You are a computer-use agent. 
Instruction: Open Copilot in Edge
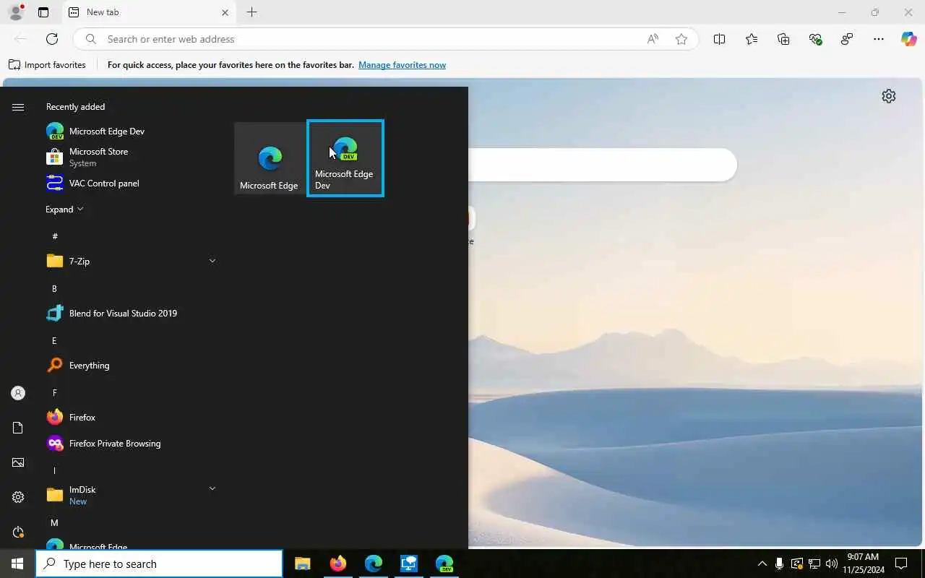coord(909,39)
